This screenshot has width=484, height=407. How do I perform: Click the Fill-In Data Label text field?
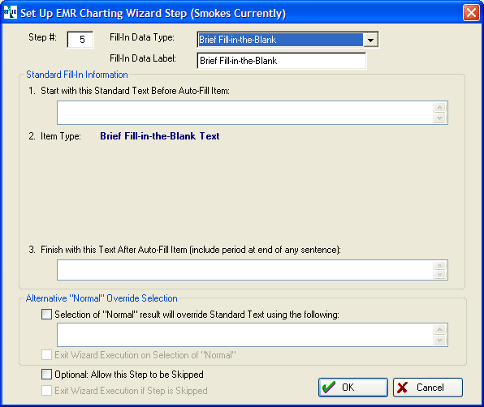coord(282,61)
